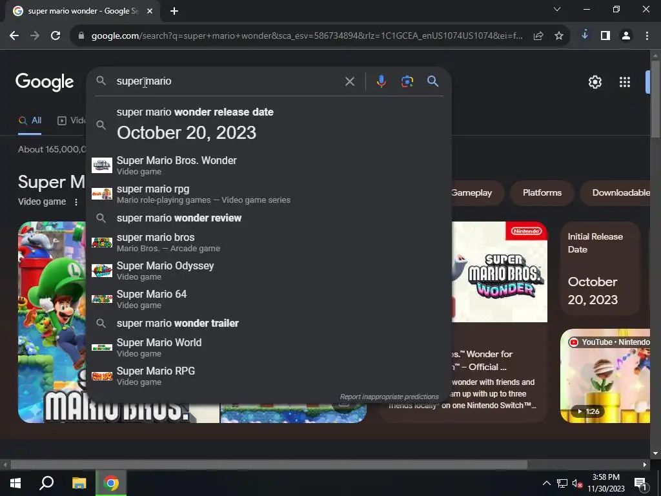Choose Super Mario Bros. Wonder suggestion
This screenshot has width=661, height=496.
(x=269, y=165)
